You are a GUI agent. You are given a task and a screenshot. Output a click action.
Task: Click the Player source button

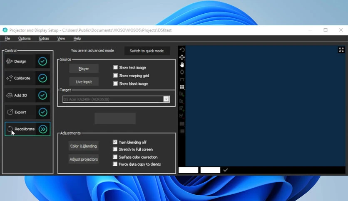[84, 69]
